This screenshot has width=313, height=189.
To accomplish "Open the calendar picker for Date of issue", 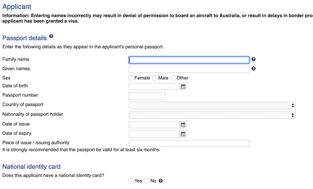I will (183, 124).
